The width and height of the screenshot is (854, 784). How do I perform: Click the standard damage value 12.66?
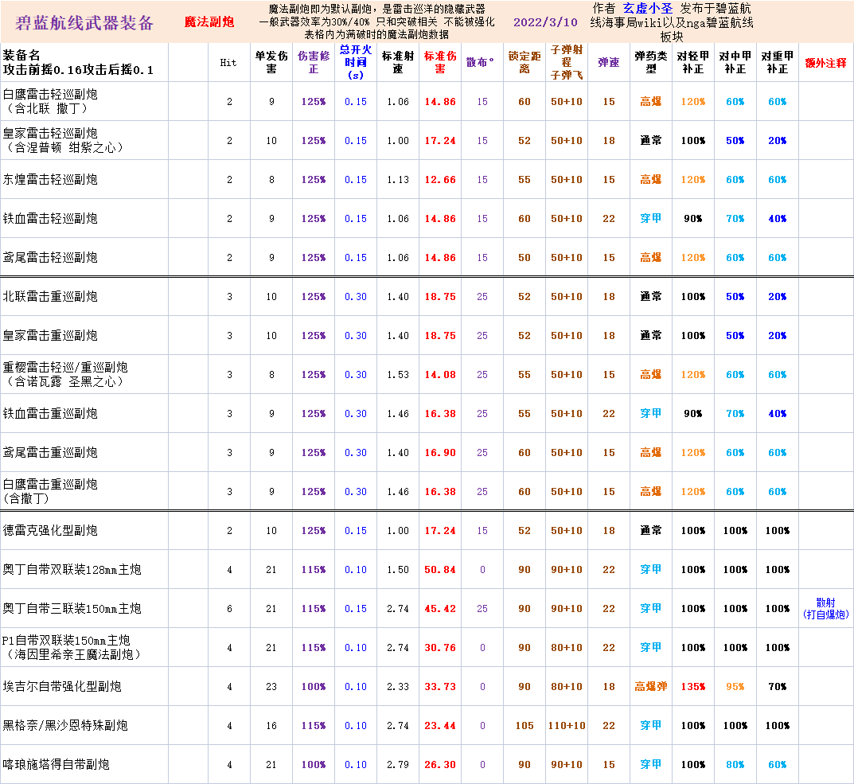point(440,180)
